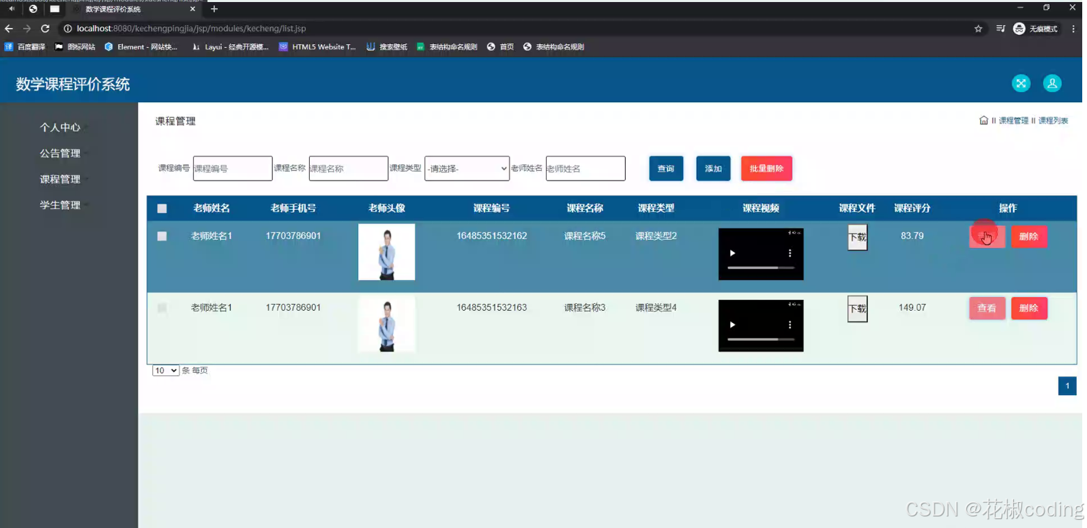The width and height of the screenshot is (1087, 528).
Task: Open the user profile icon in header
Action: click(1052, 83)
